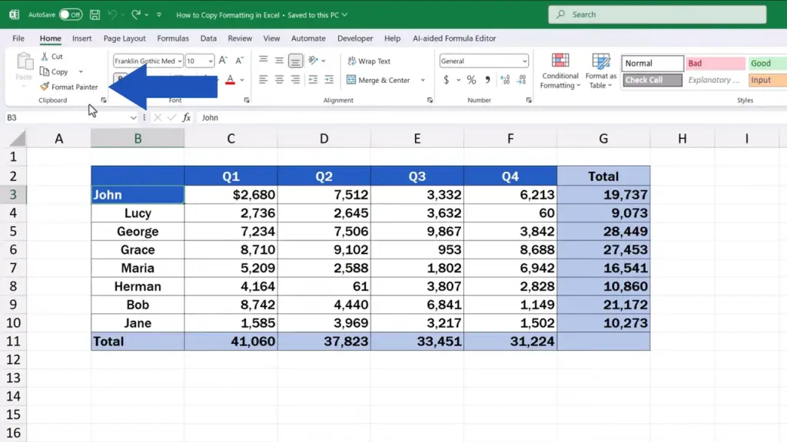Apply Percent Style number format
Viewport: 787px width, 442px height.
471,80
